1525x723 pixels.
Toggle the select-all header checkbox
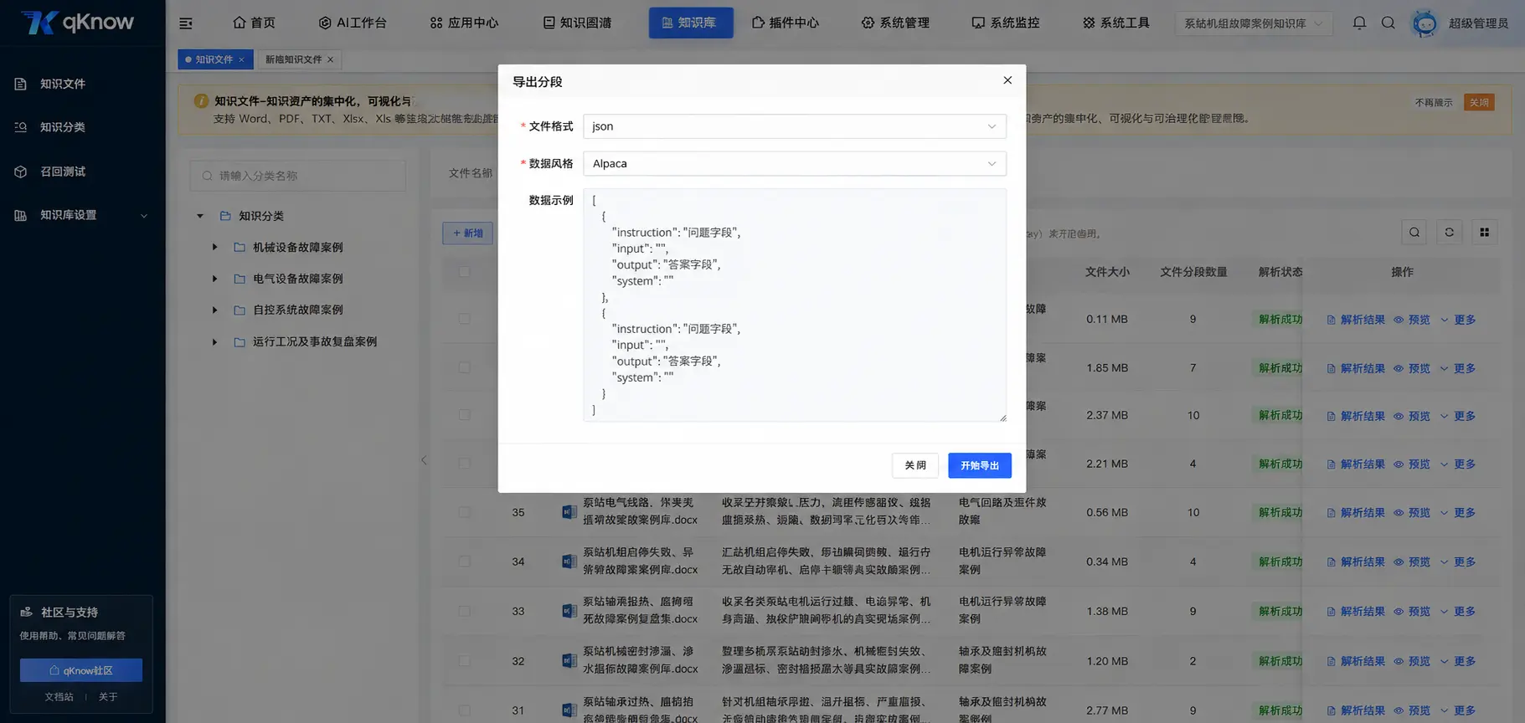tap(465, 272)
